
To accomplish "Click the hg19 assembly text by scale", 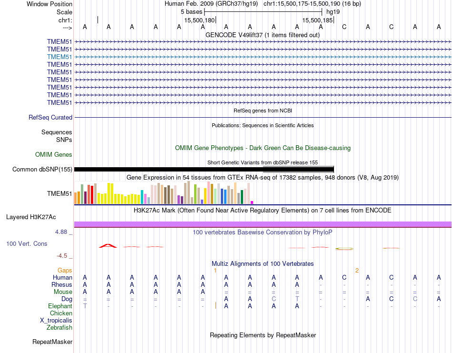I will point(333,12).
